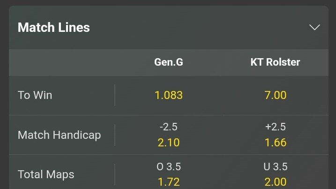Click the To Win row label
This screenshot has height=189, width=336.
coord(35,95)
